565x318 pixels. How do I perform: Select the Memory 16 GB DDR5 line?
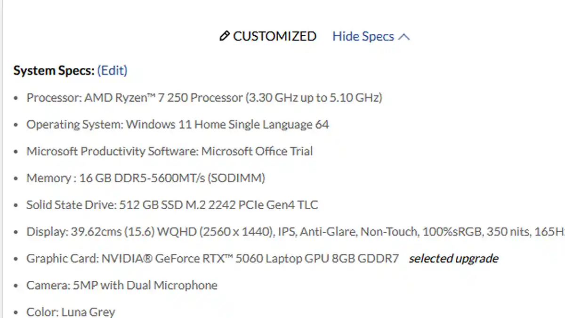(x=145, y=179)
